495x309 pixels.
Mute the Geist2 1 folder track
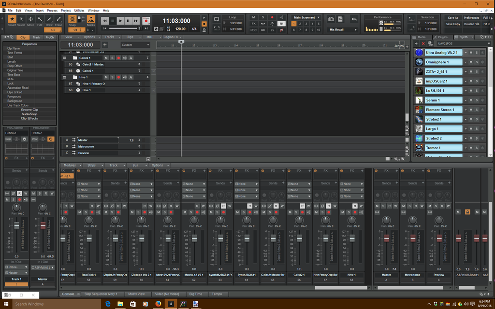[x=106, y=58]
